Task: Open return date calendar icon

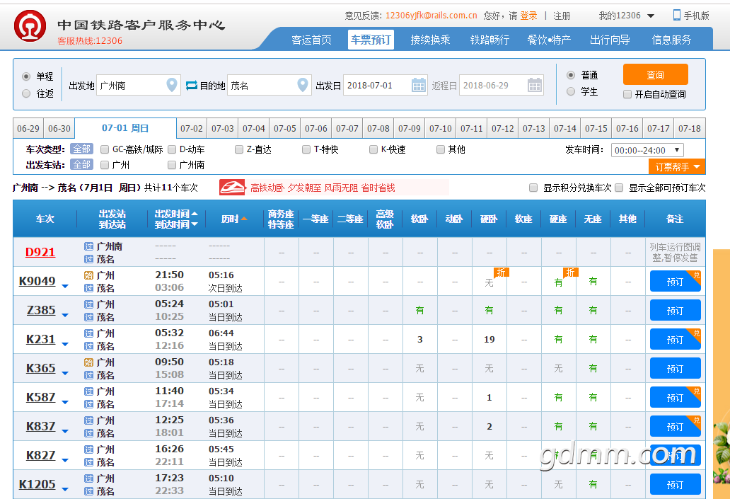Action: tap(535, 85)
